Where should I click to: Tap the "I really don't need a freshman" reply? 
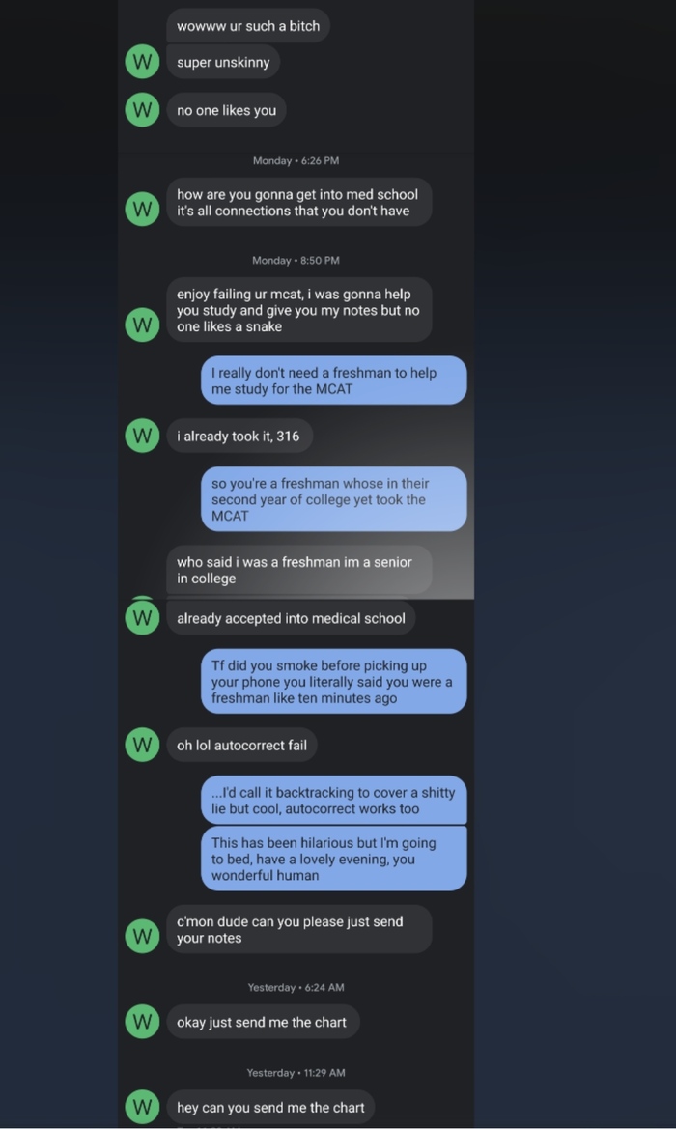(333, 381)
